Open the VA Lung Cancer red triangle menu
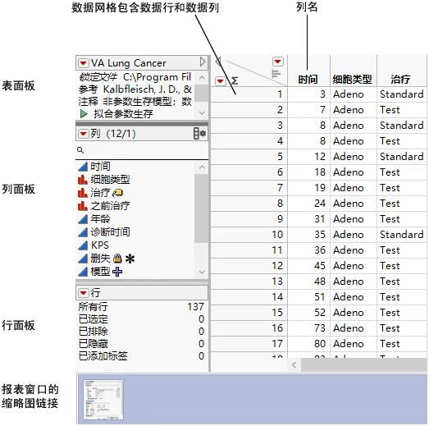The image size is (429, 426). pyautogui.click(x=83, y=63)
